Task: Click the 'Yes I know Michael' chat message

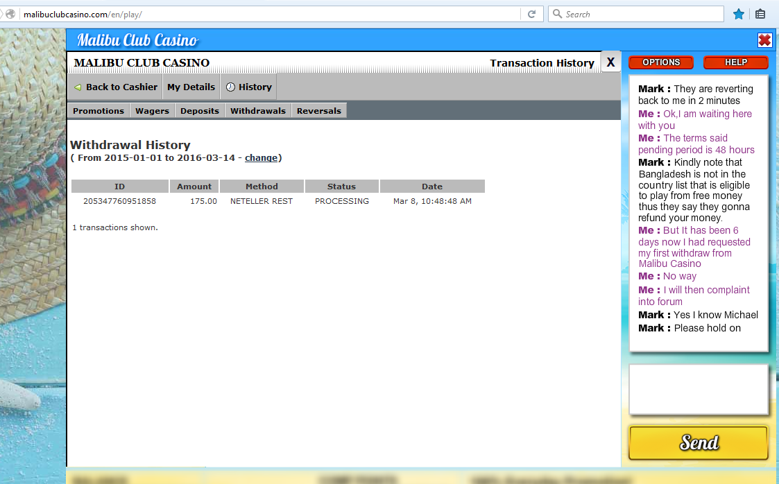Action: click(698, 315)
